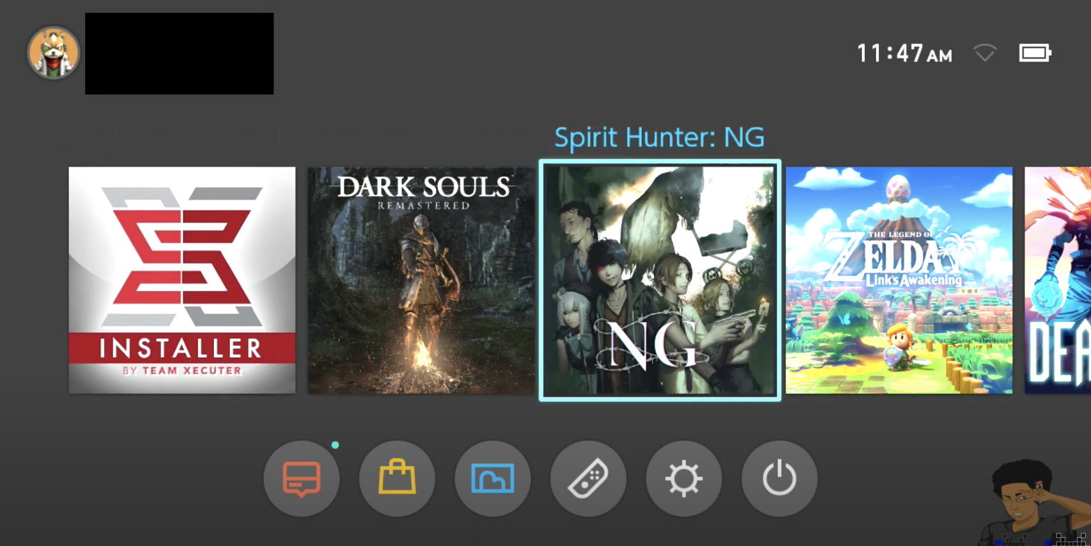Open the Album icon
Screen dimensions: 1091x546
point(493,478)
